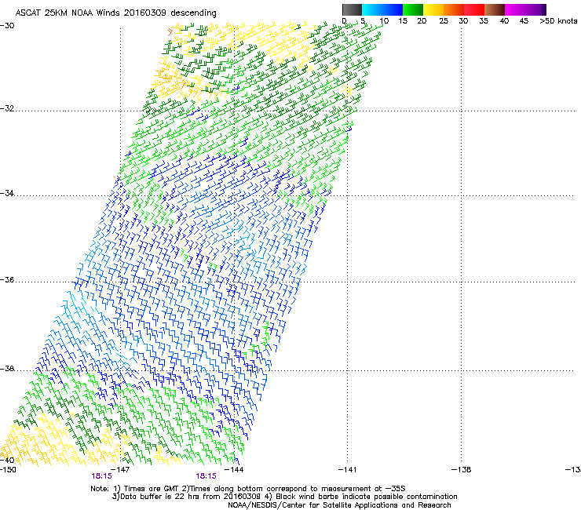The height and width of the screenshot is (510, 581).
Task: Click the latitude label -38
Action: tap(7, 369)
